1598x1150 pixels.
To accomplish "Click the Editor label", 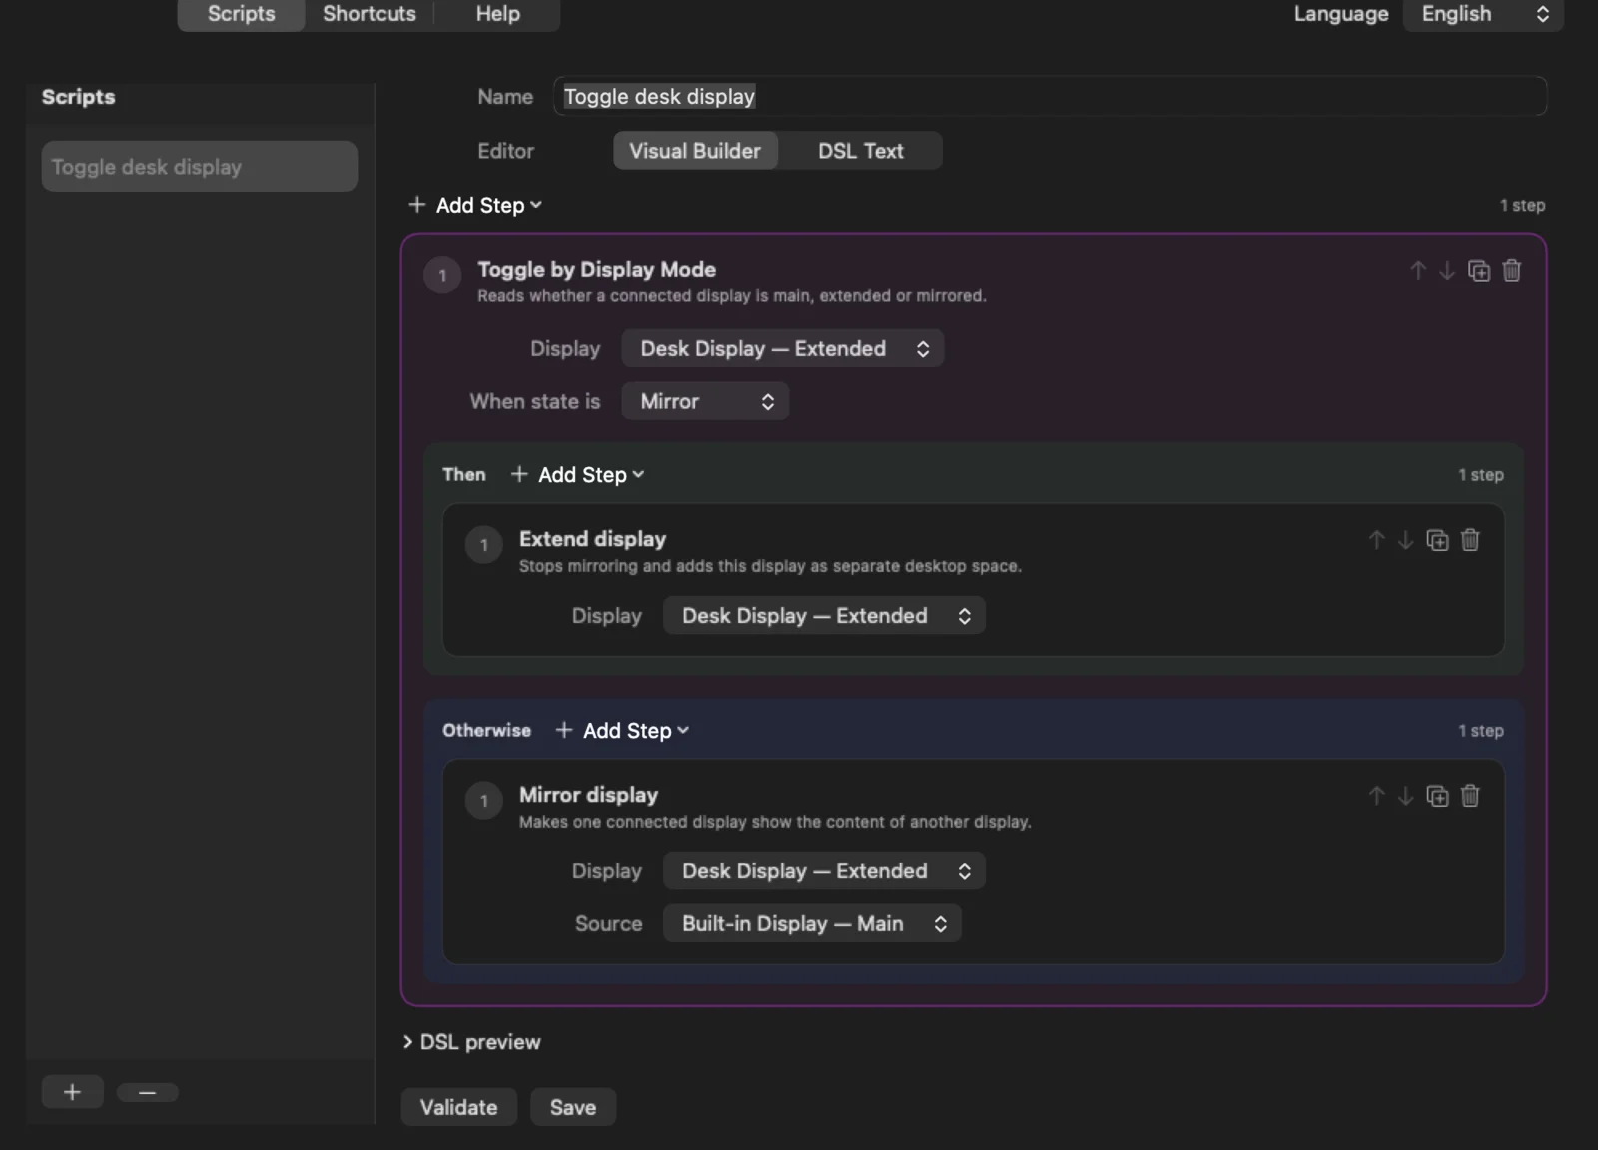I will coord(505,151).
